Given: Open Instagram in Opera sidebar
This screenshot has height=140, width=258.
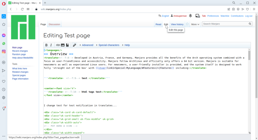Looking at the screenshot, I should click(4, 51).
